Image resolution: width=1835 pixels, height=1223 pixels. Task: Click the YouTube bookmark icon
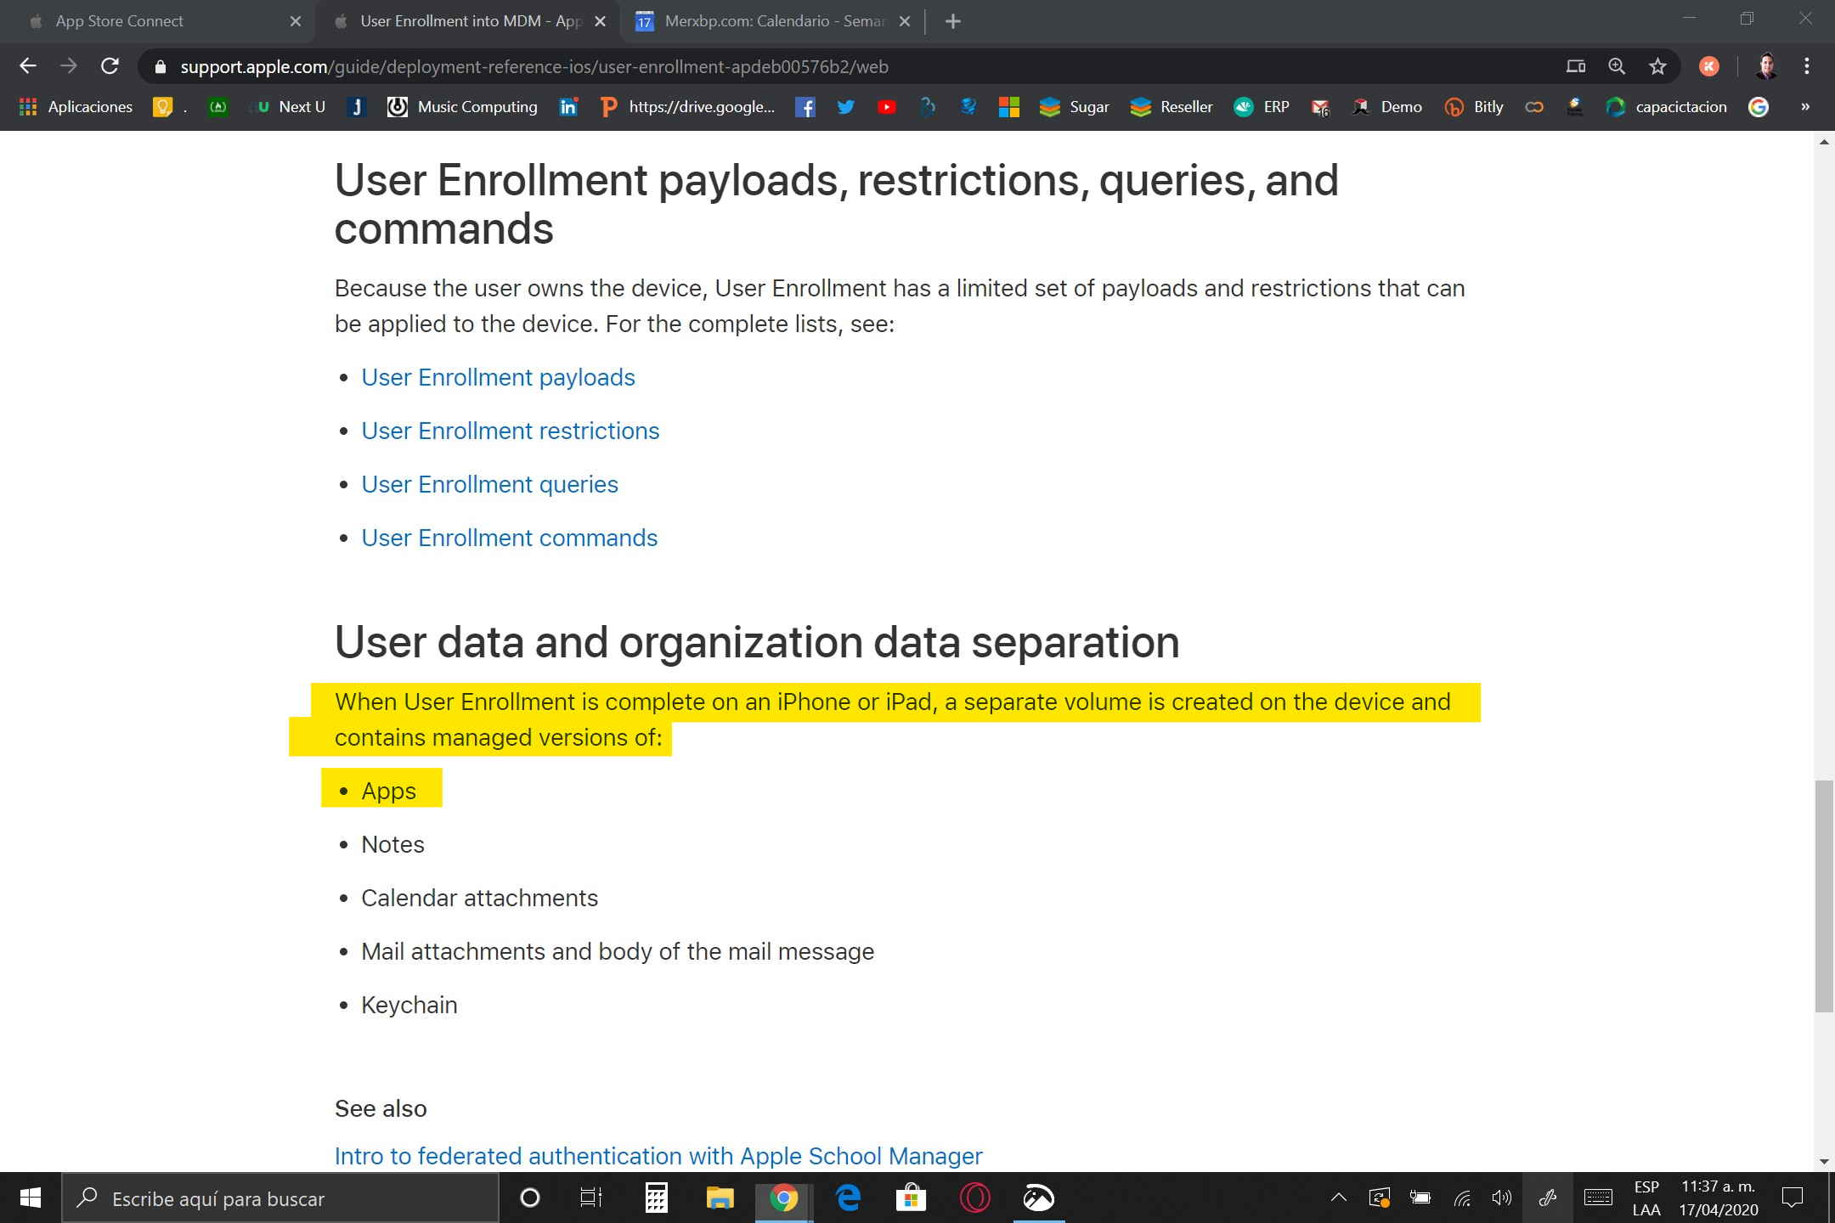pos(886,107)
